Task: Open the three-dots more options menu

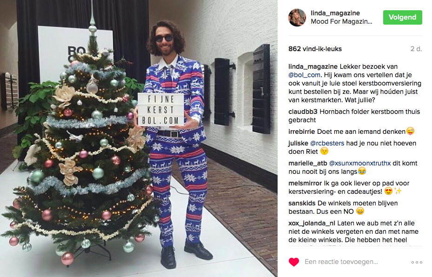Action: (417, 262)
